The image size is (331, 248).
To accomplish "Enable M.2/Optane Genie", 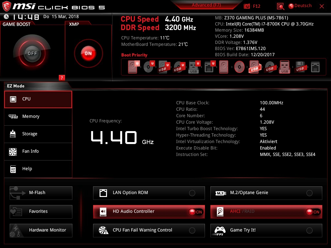I will [x=266, y=193].
